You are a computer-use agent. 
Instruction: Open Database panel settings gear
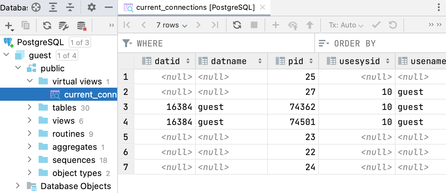(92, 7)
